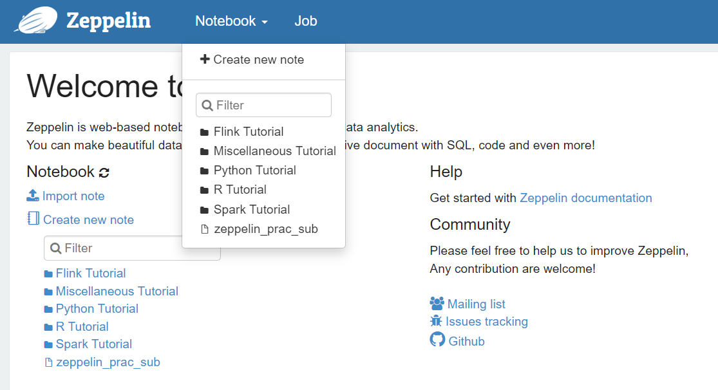Click the people icon beside Mailing list
The height and width of the screenshot is (390, 718).
(437, 303)
